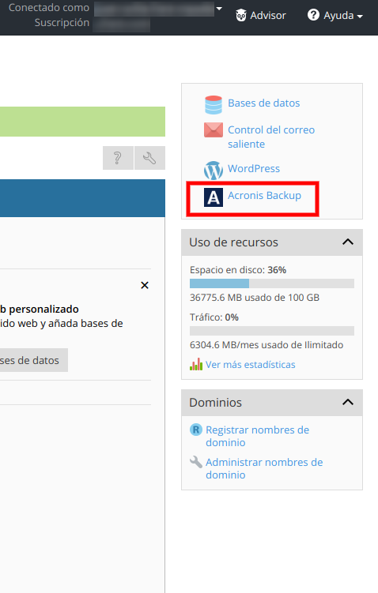Collapse the Uso de recursos panel
The width and height of the screenshot is (378, 593).
coord(348,242)
